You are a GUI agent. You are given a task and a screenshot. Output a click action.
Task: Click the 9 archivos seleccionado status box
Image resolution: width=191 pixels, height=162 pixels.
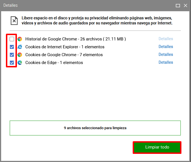(95, 128)
